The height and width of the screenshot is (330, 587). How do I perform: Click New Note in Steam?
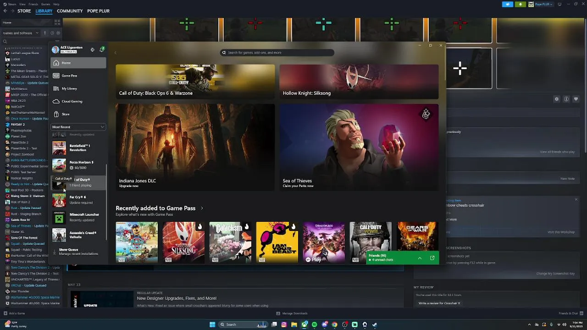pyautogui.click(x=567, y=179)
